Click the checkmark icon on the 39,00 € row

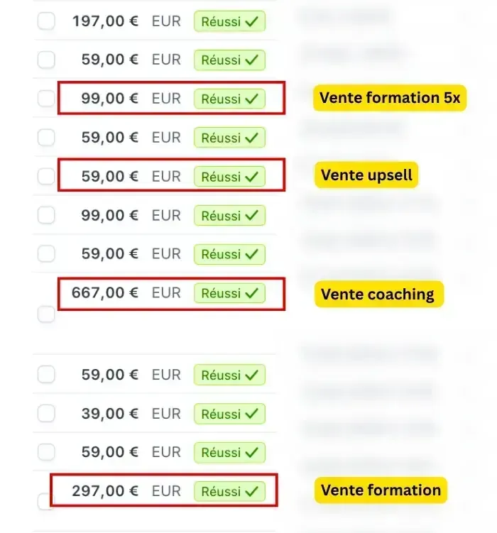coord(251,413)
